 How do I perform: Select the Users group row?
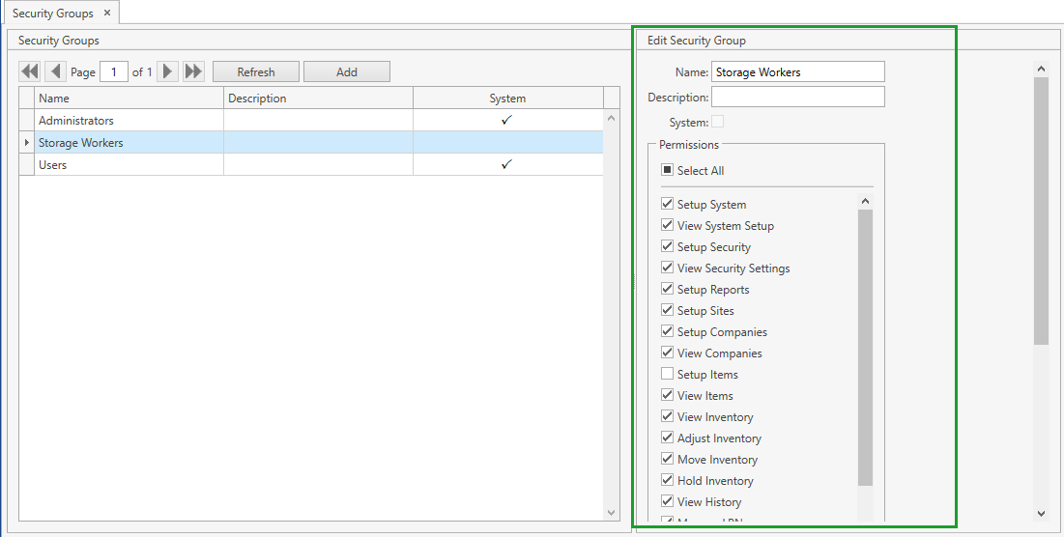[129, 165]
